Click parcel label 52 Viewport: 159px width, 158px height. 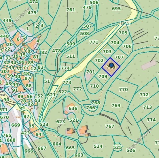(40, 96)
